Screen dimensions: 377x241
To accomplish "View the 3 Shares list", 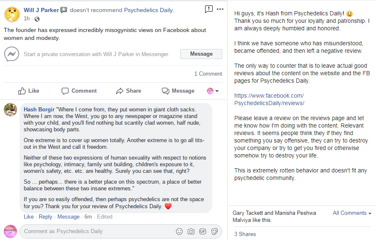I will pos(245,234).
